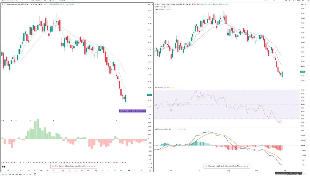This screenshot has height=176, width=310.
Task: Click the right chart's ES Eversource Energy symbol title
Action: click(x=174, y=4)
